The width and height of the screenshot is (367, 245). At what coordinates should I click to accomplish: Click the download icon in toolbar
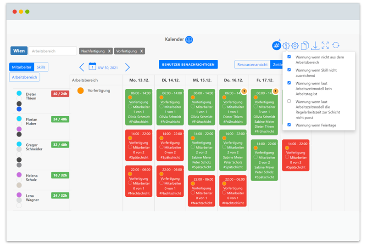click(x=315, y=46)
